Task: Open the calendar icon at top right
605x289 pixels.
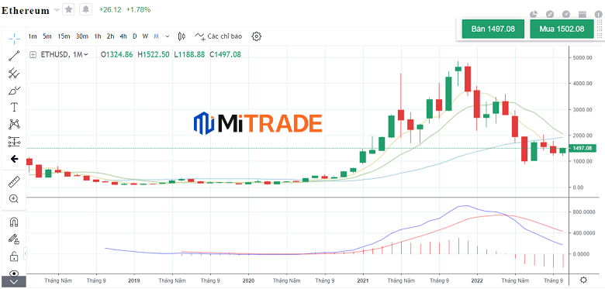Action: tap(583, 14)
